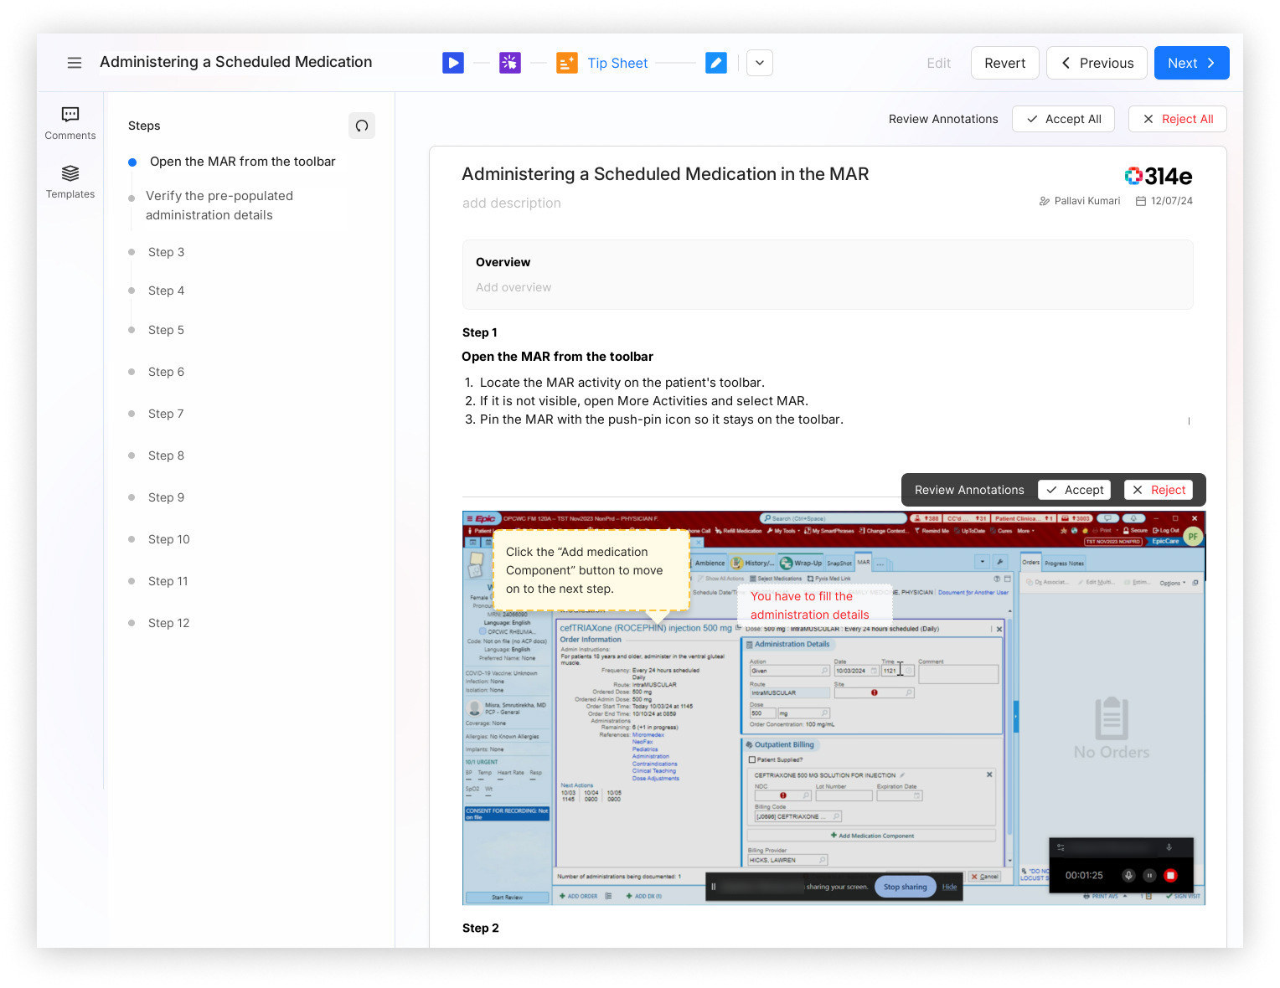The width and height of the screenshot is (1280, 988).
Task: Select Step 12 in the list
Action: (x=168, y=623)
